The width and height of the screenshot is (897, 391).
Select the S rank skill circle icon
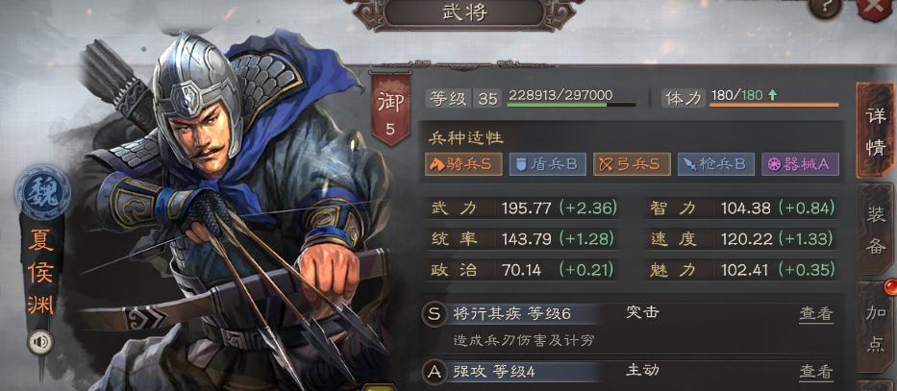click(435, 314)
